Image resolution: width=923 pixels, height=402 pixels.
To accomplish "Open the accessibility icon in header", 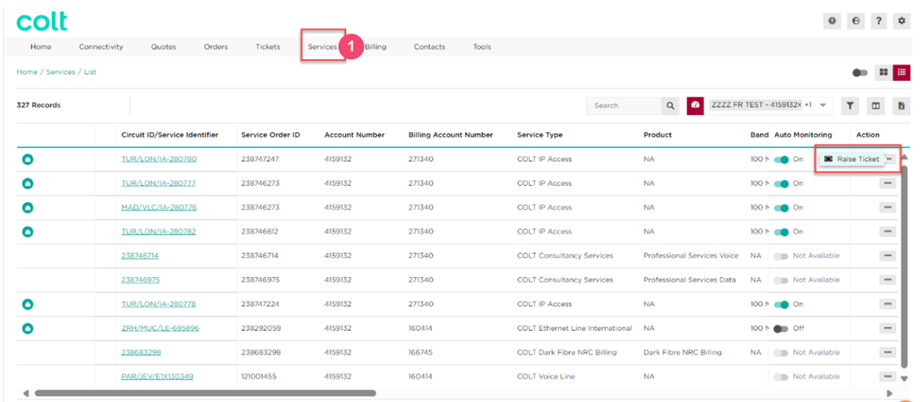I will tap(832, 21).
